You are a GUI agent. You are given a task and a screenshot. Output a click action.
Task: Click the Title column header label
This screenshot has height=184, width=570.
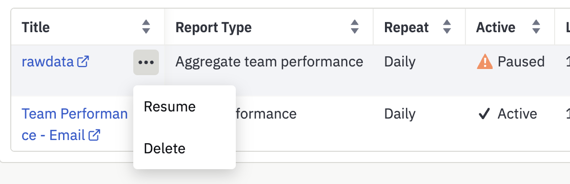pos(36,27)
